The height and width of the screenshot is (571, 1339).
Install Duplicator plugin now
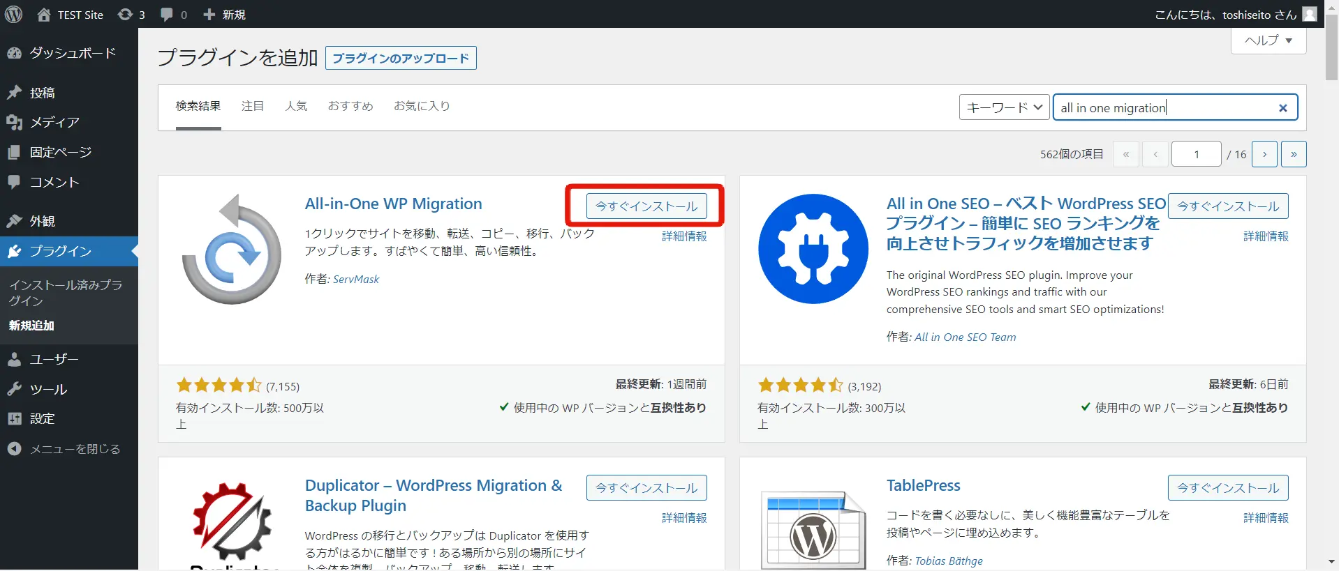click(646, 488)
